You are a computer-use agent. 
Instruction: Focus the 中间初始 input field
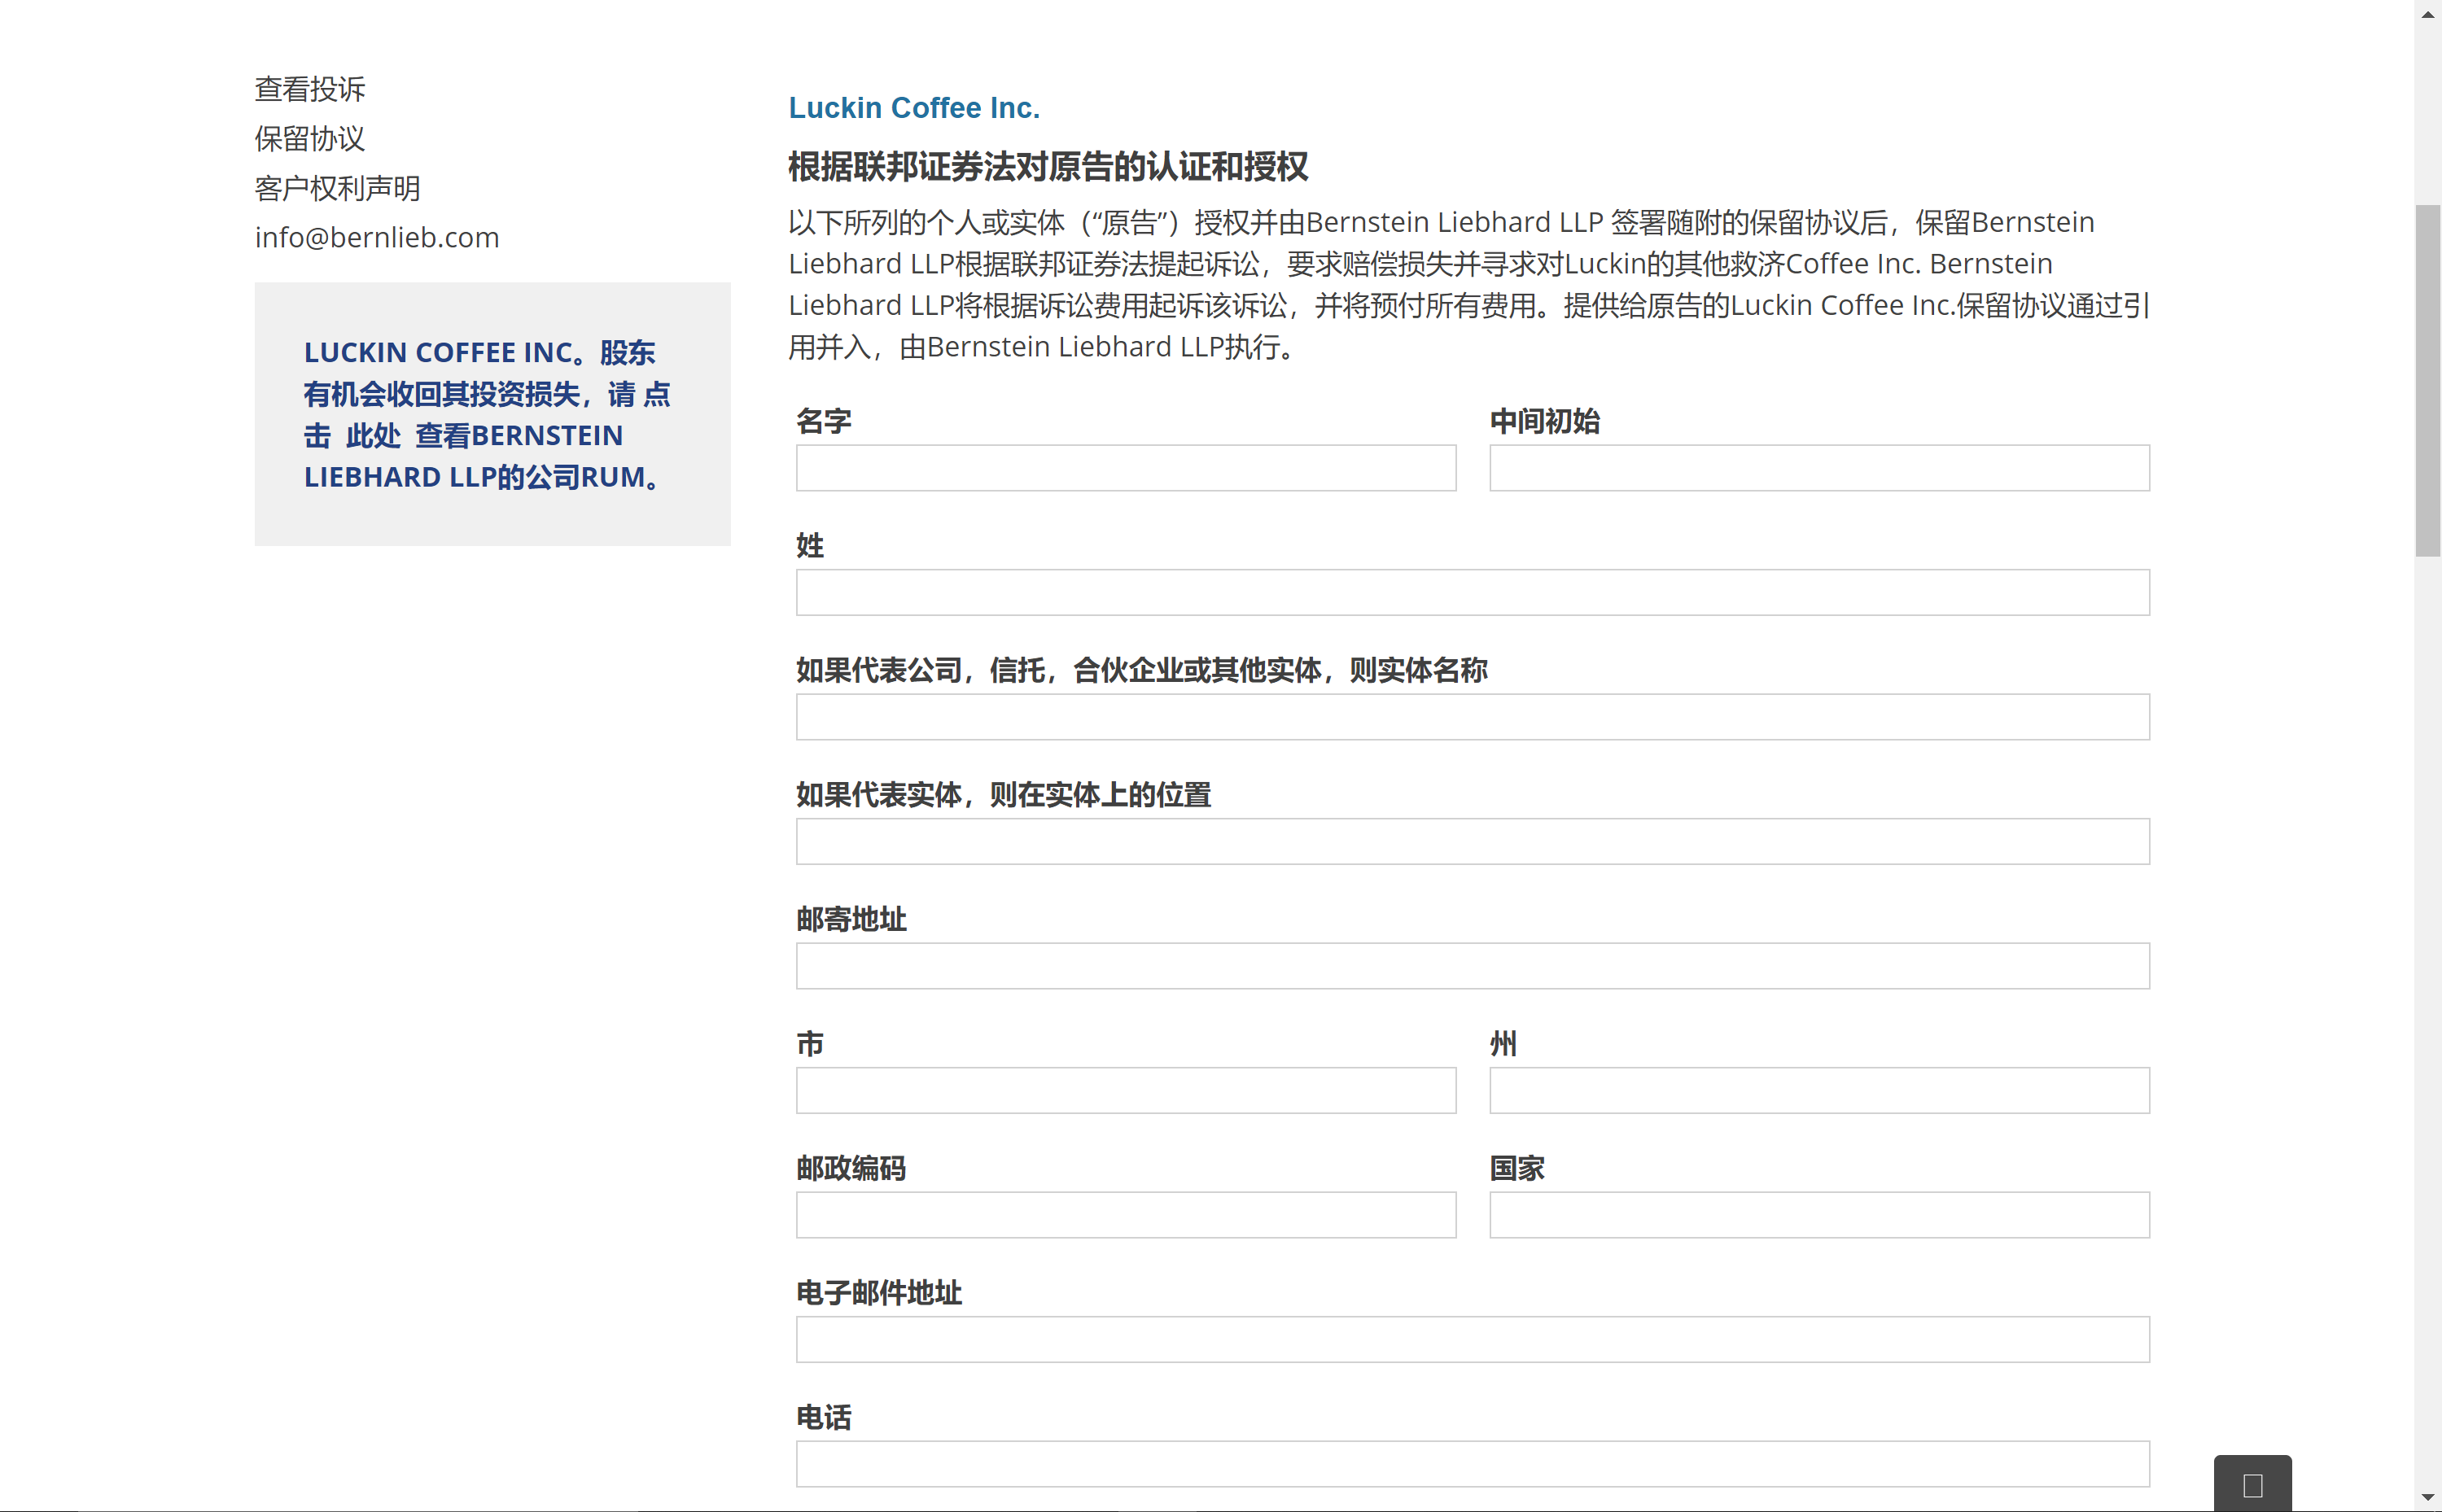pyautogui.click(x=1819, y=468)
